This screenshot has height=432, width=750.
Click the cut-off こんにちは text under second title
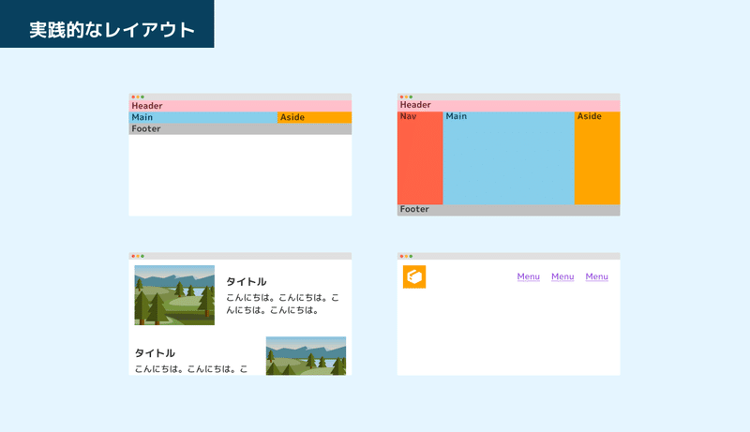point(191,369)
